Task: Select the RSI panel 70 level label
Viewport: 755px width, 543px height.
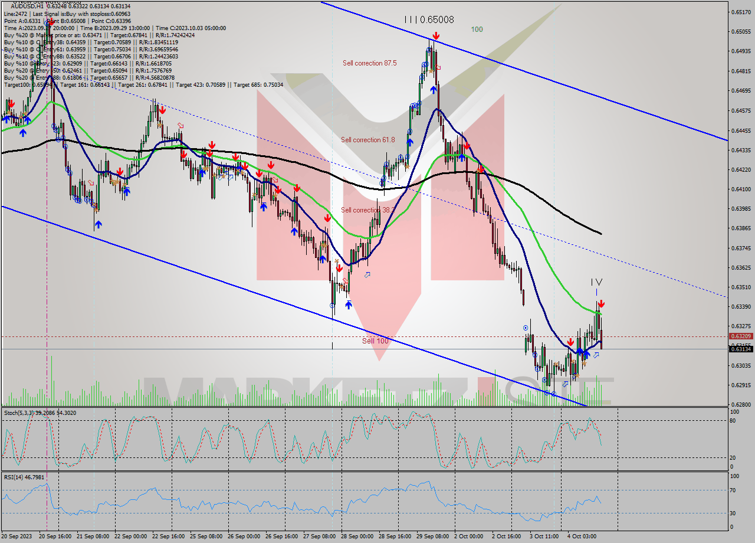Action: point(733,490)
